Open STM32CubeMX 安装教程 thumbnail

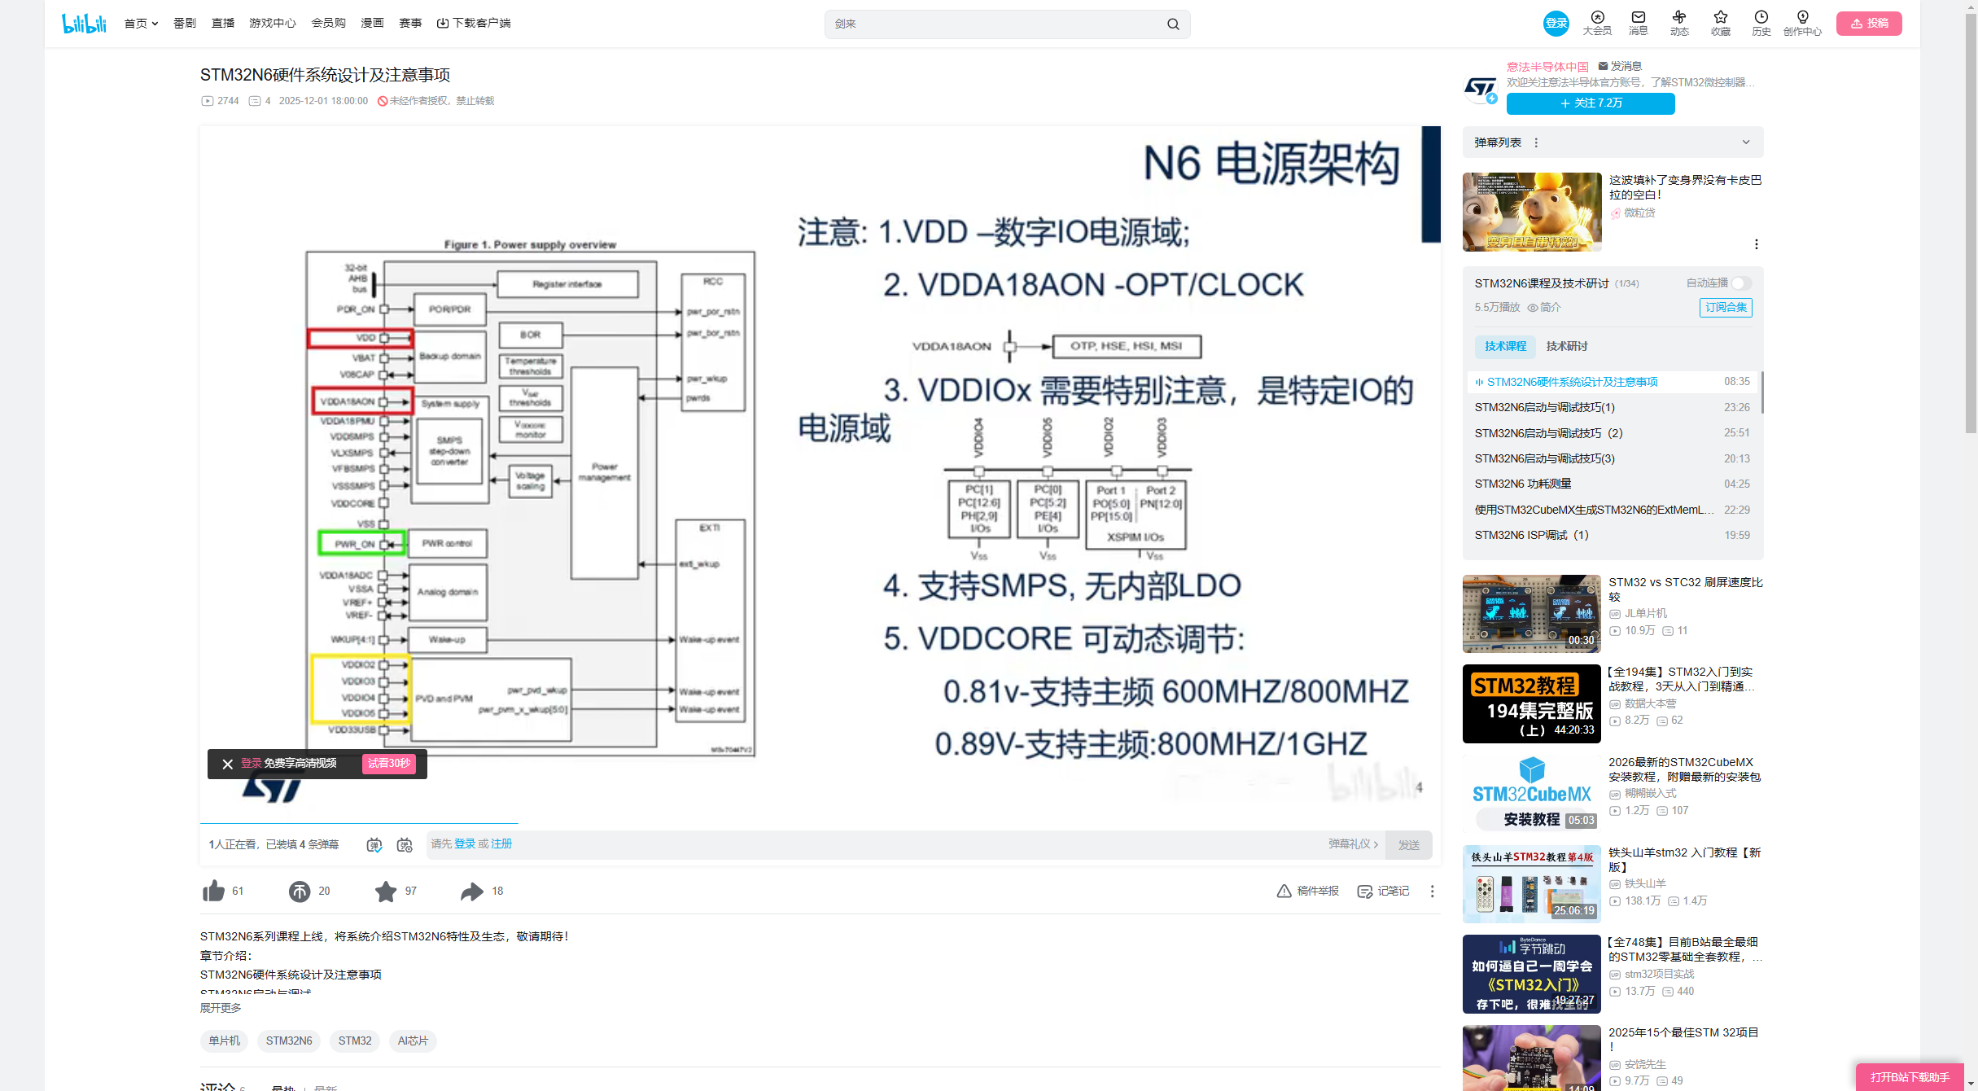tap(1531, 794)
